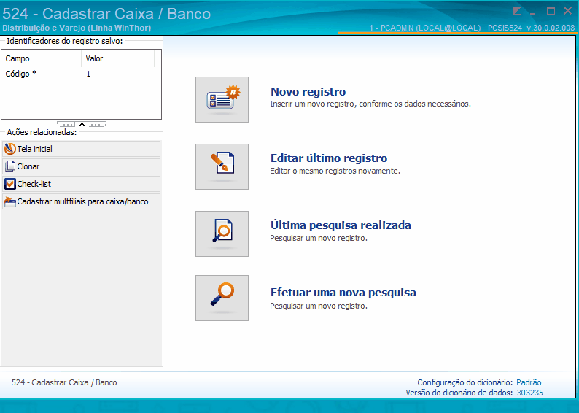
Task: Click the Efetuar uma nova pesquisa magnifier icon
Action: click(x=222, y=298)
